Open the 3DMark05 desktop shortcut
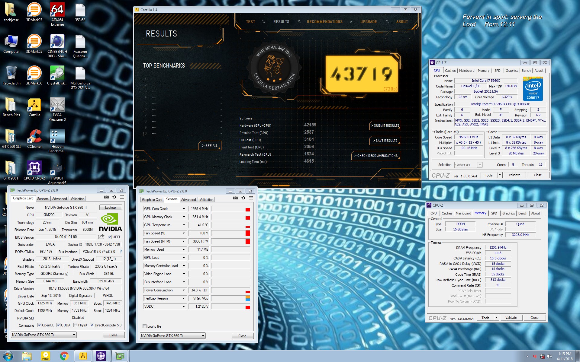Image resolution: width=580 pixels, height=362 pixels. [34, 44]
